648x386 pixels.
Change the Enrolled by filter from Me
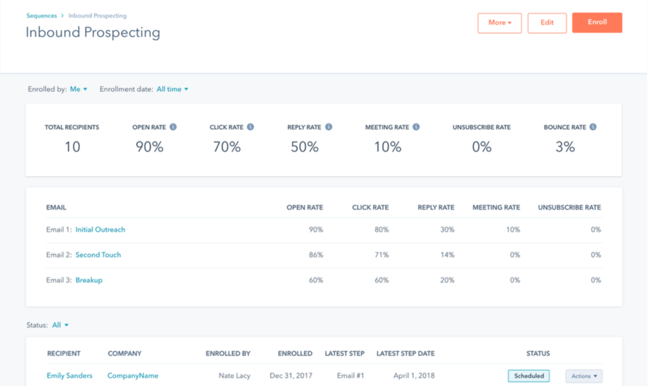coord(78,89)
